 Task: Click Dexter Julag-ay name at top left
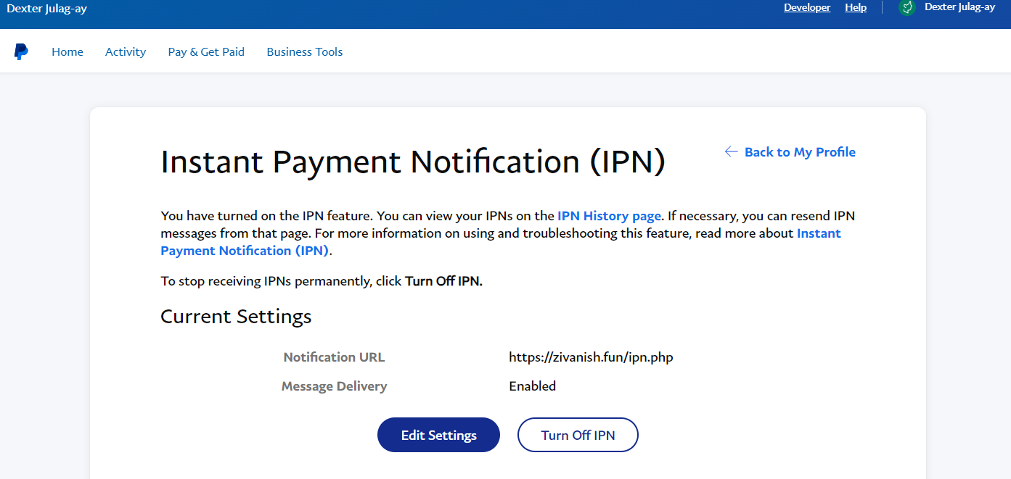[46, 9]
